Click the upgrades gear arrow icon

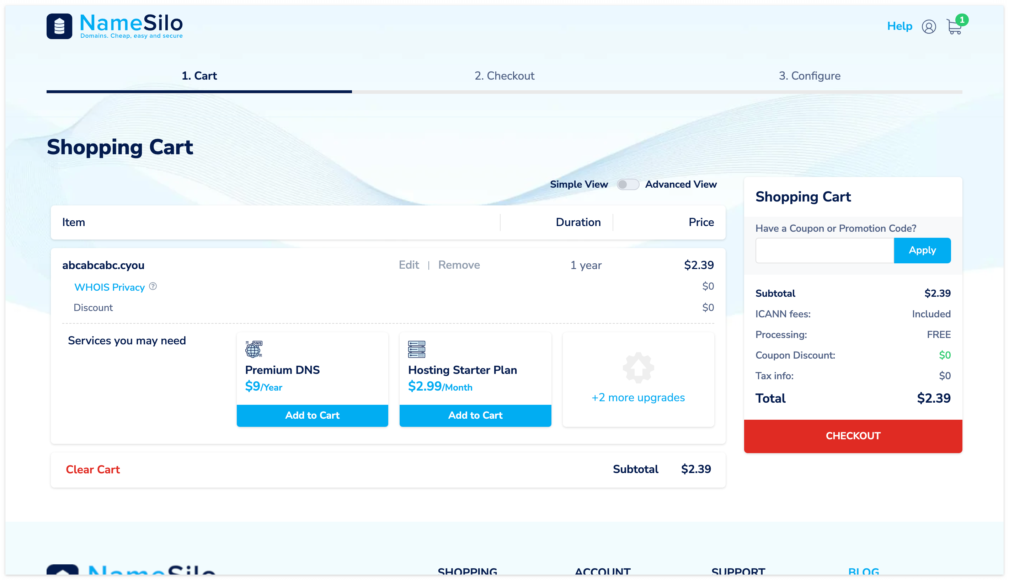pos(638,367)
